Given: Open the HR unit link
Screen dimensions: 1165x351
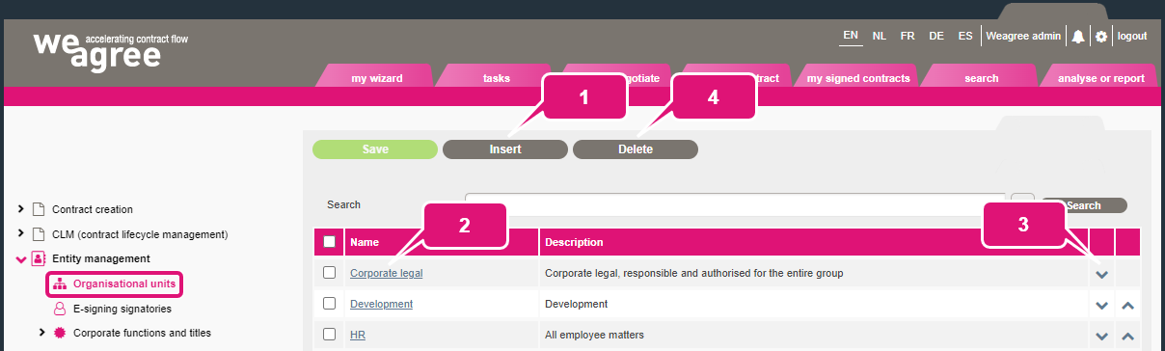Looking at the screenshot, I should (358, 335).
